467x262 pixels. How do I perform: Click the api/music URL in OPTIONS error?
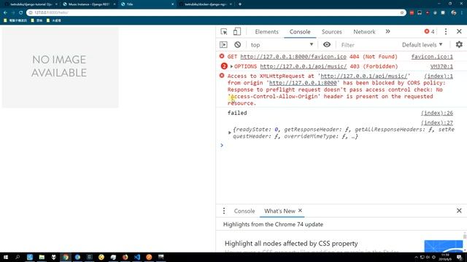click(304, 66)
